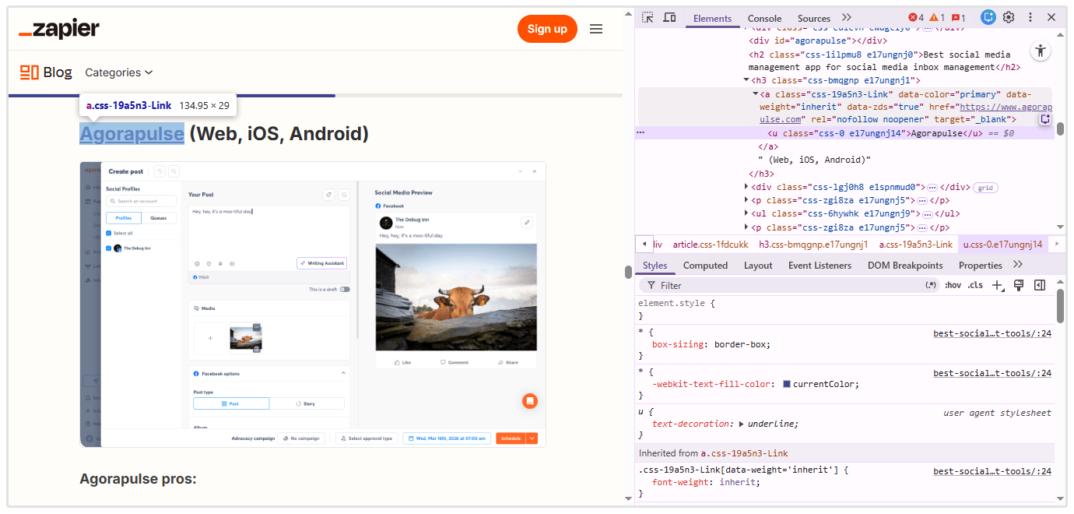Viewport: 1074px width, 514px height.
Task: Click the grid badge on div node
Action: pos(985,188)
